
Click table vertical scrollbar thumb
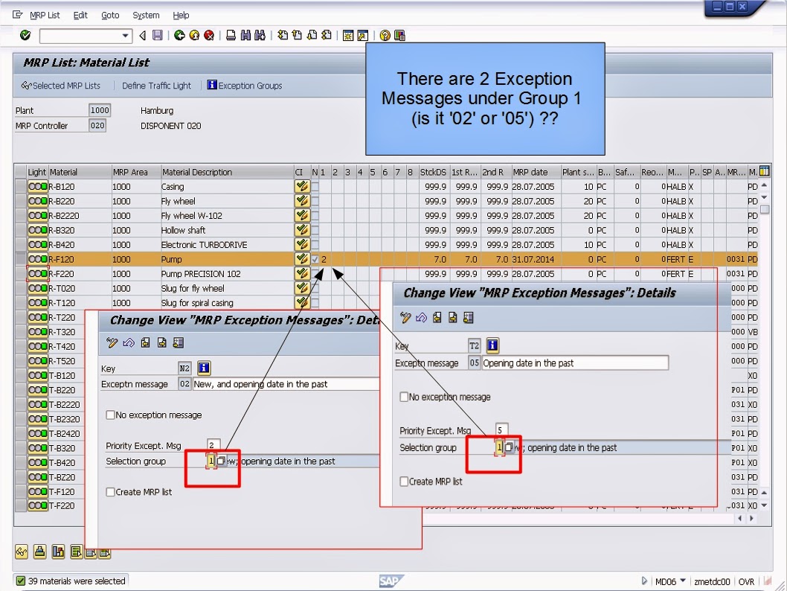click(x=765, y=209)
